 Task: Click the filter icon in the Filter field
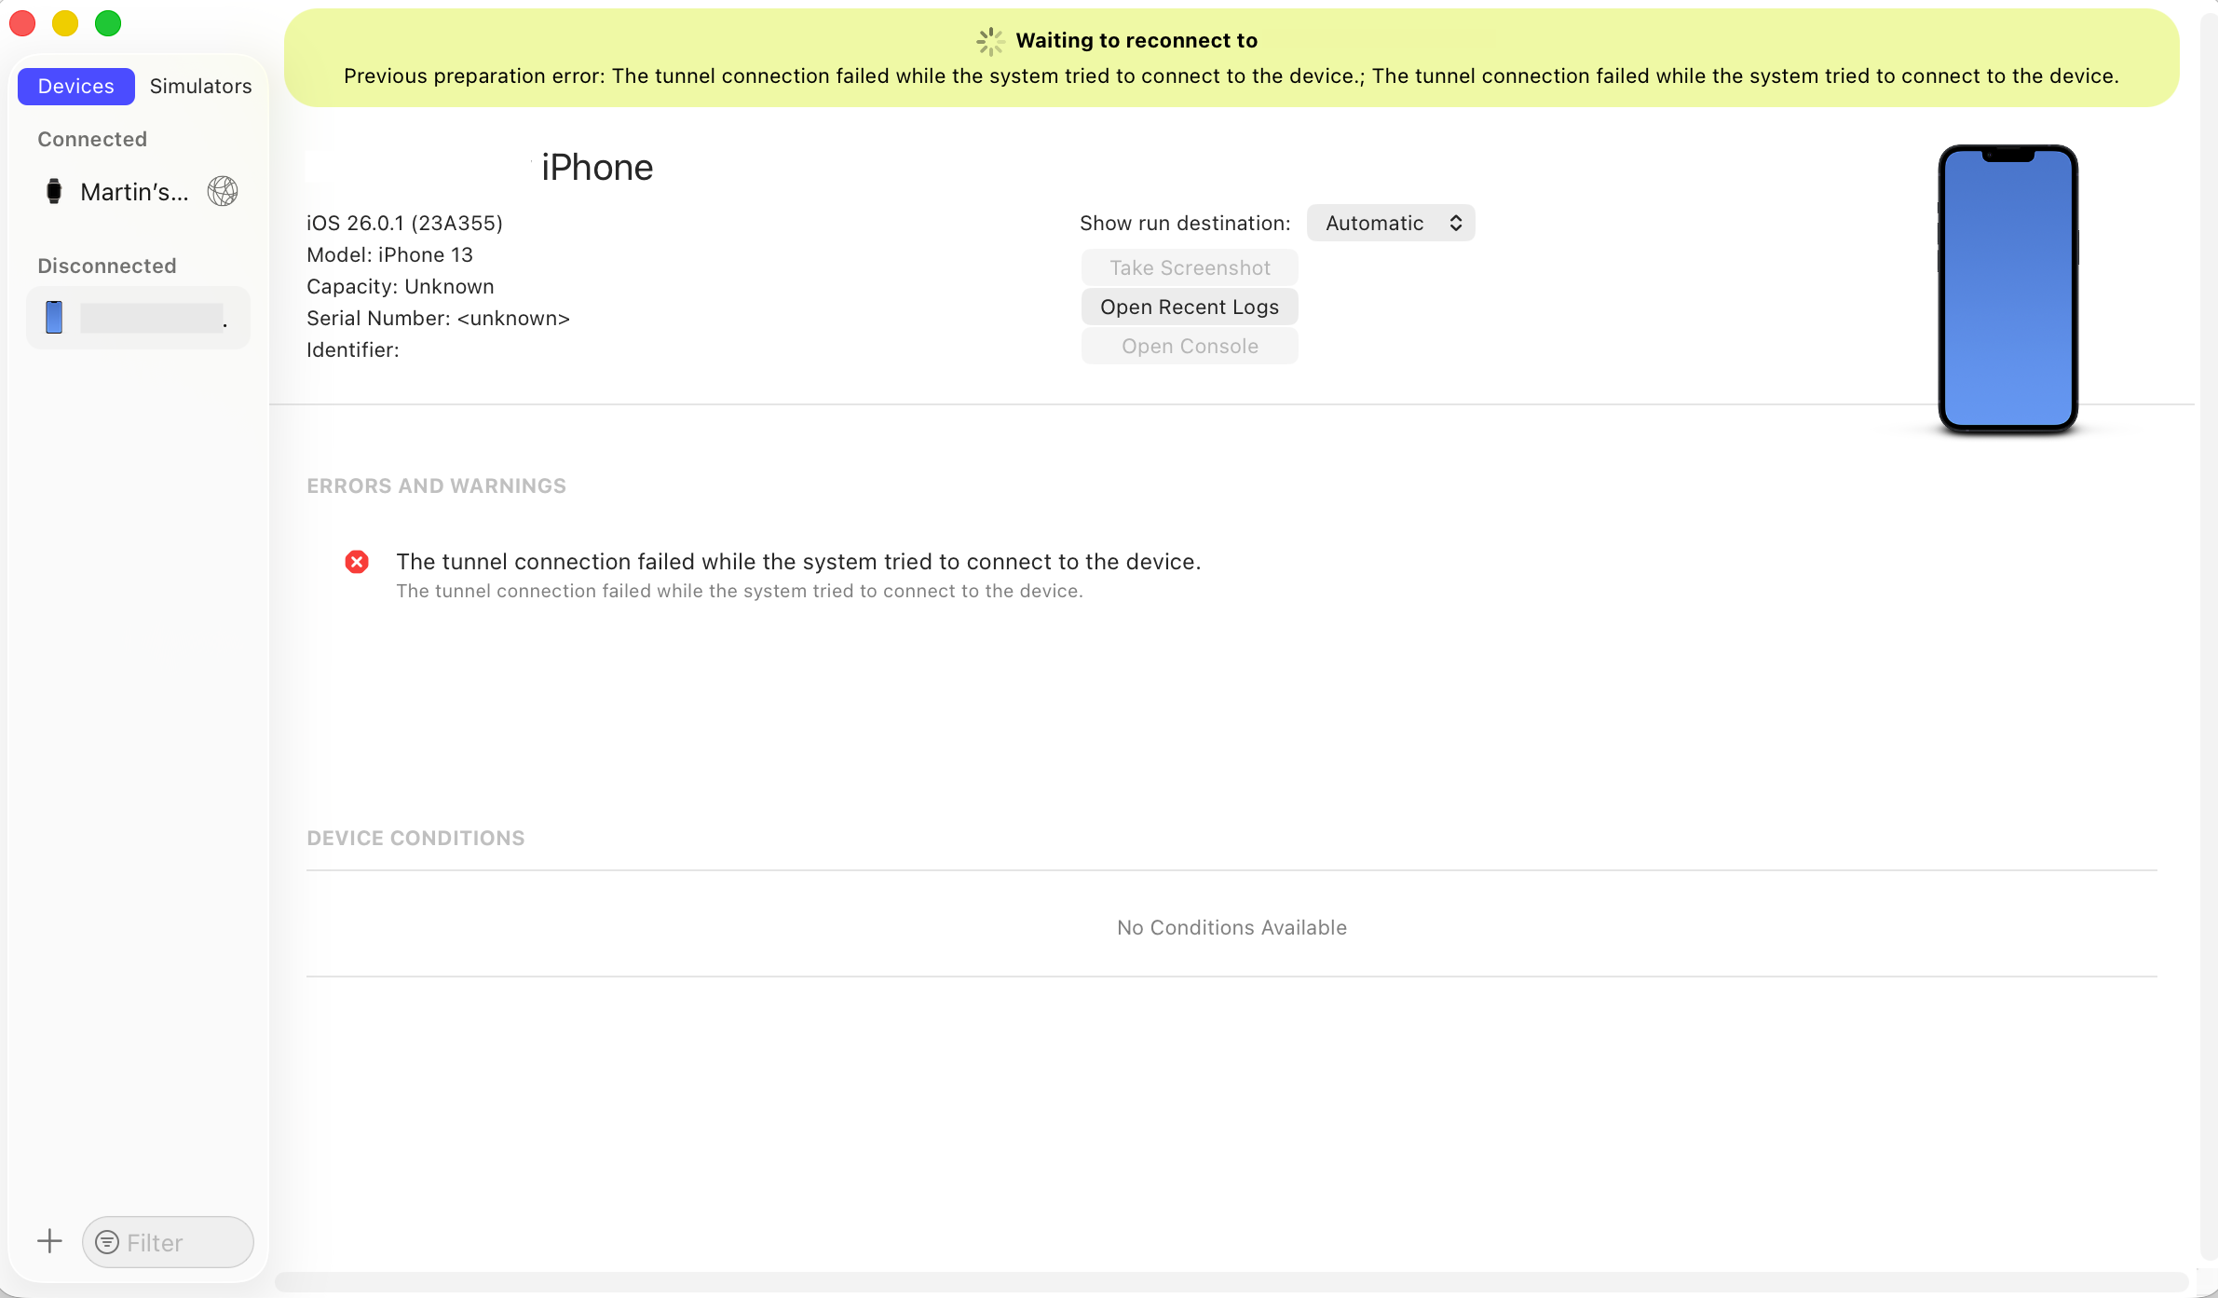tap(107, 1242)
